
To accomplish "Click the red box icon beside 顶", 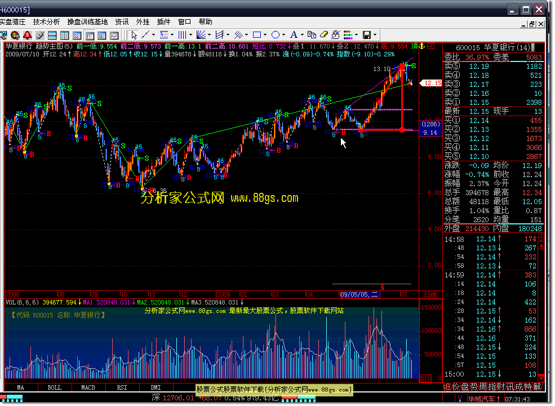I will [431, 46].
